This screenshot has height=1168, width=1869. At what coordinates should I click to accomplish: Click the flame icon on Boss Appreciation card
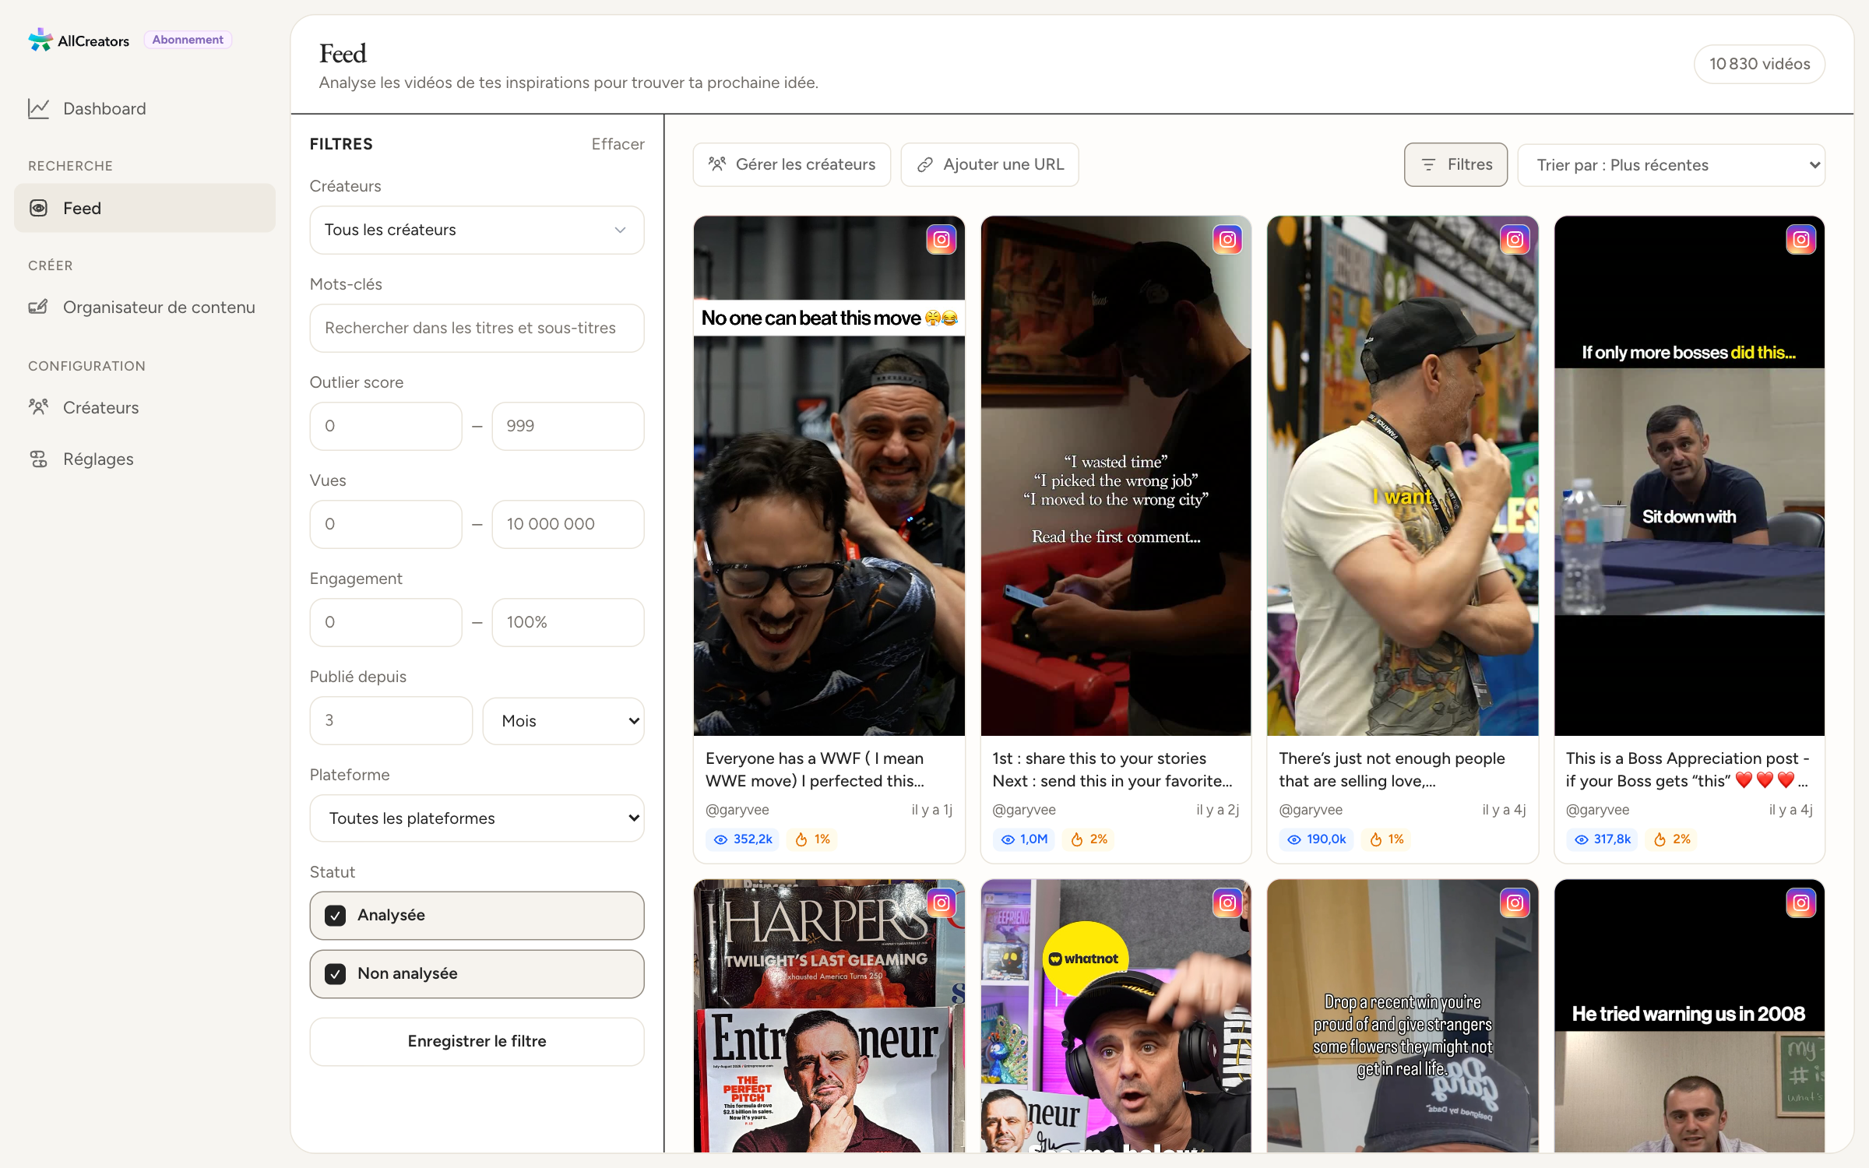(x=1660, y=839)
